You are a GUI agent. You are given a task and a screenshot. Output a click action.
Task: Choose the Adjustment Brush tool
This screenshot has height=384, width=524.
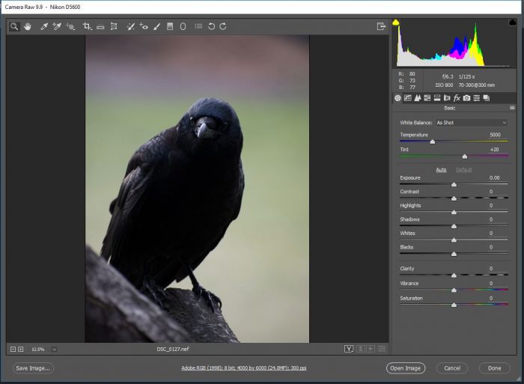(x=157, y=26)
